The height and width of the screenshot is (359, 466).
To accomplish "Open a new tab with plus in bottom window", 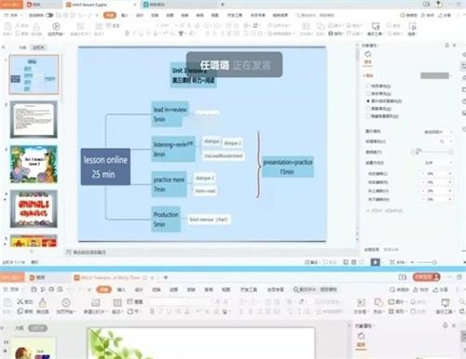I will 166,277.
